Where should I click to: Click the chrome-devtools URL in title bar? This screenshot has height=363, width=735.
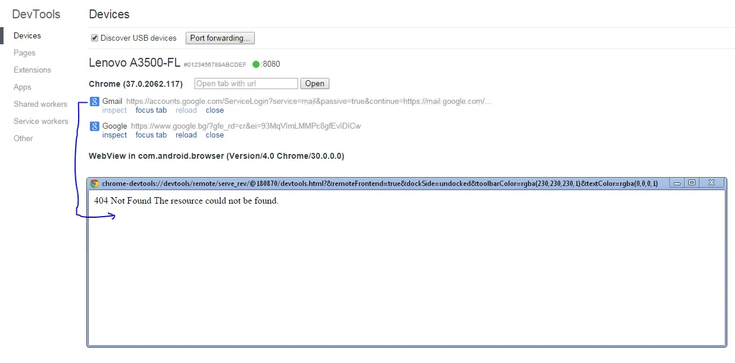pos(380,184)
